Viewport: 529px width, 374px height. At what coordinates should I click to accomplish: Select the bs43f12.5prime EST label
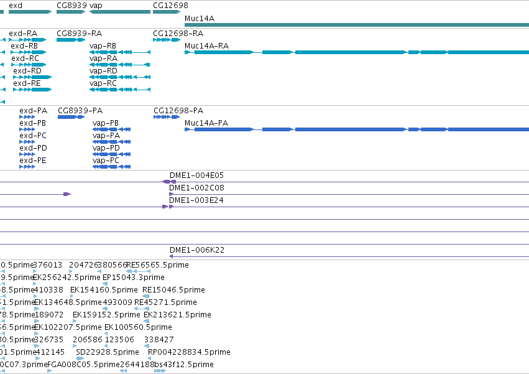[x=184, y=365]
